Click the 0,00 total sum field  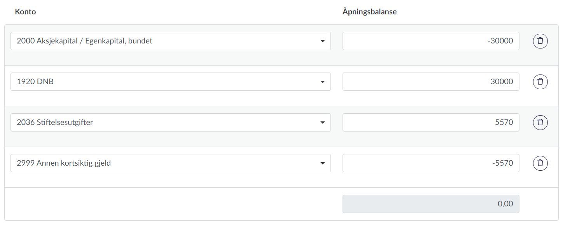tap(430, 204)
